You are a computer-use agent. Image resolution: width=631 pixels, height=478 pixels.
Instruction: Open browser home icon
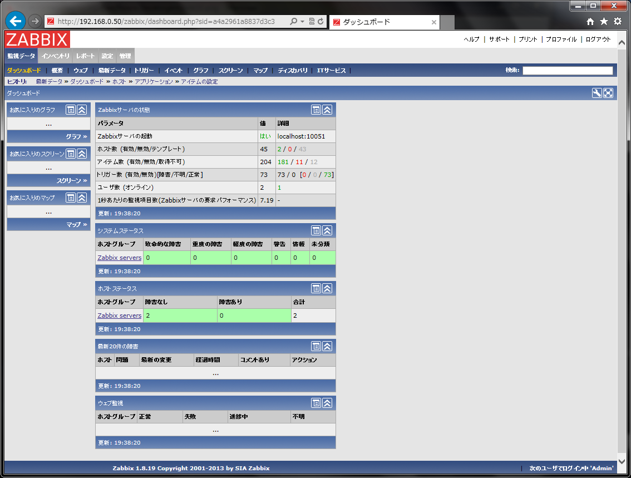click(x=590, y=21)
